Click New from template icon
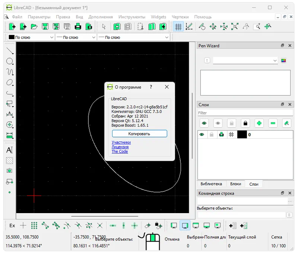 click(x=23, y=26)
